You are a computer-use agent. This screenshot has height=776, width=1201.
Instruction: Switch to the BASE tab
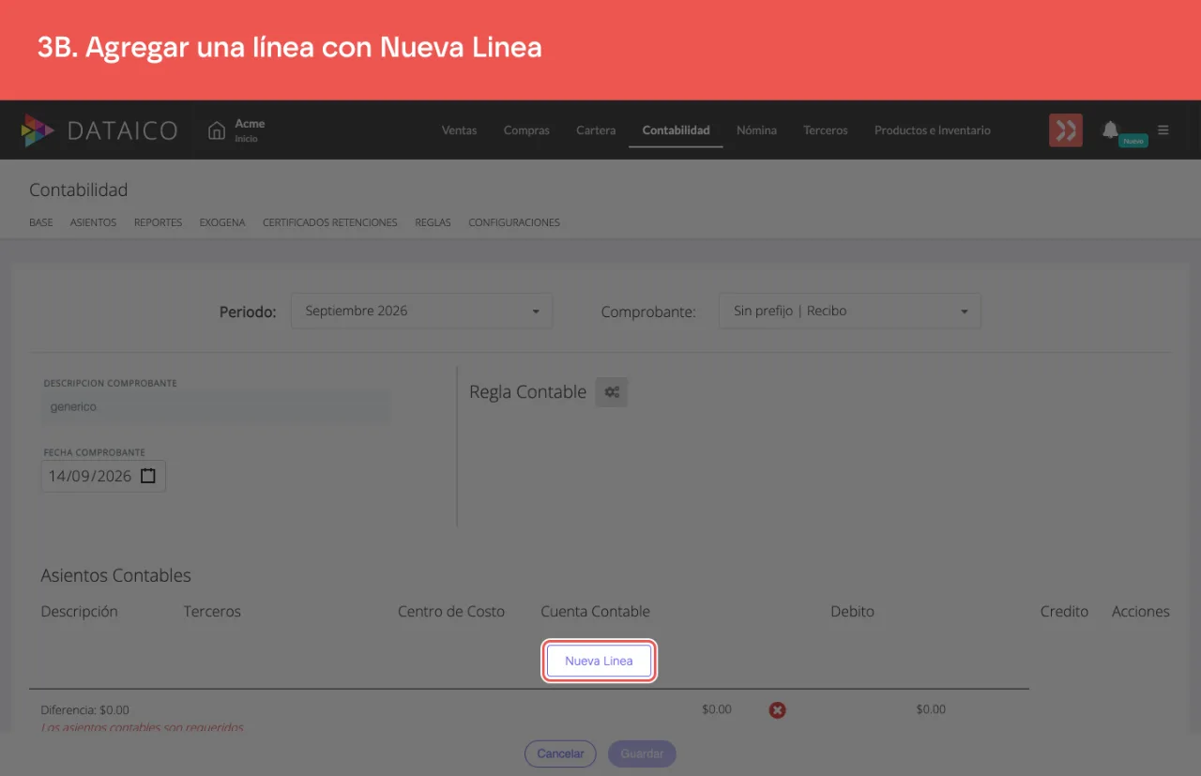(41, 222)
